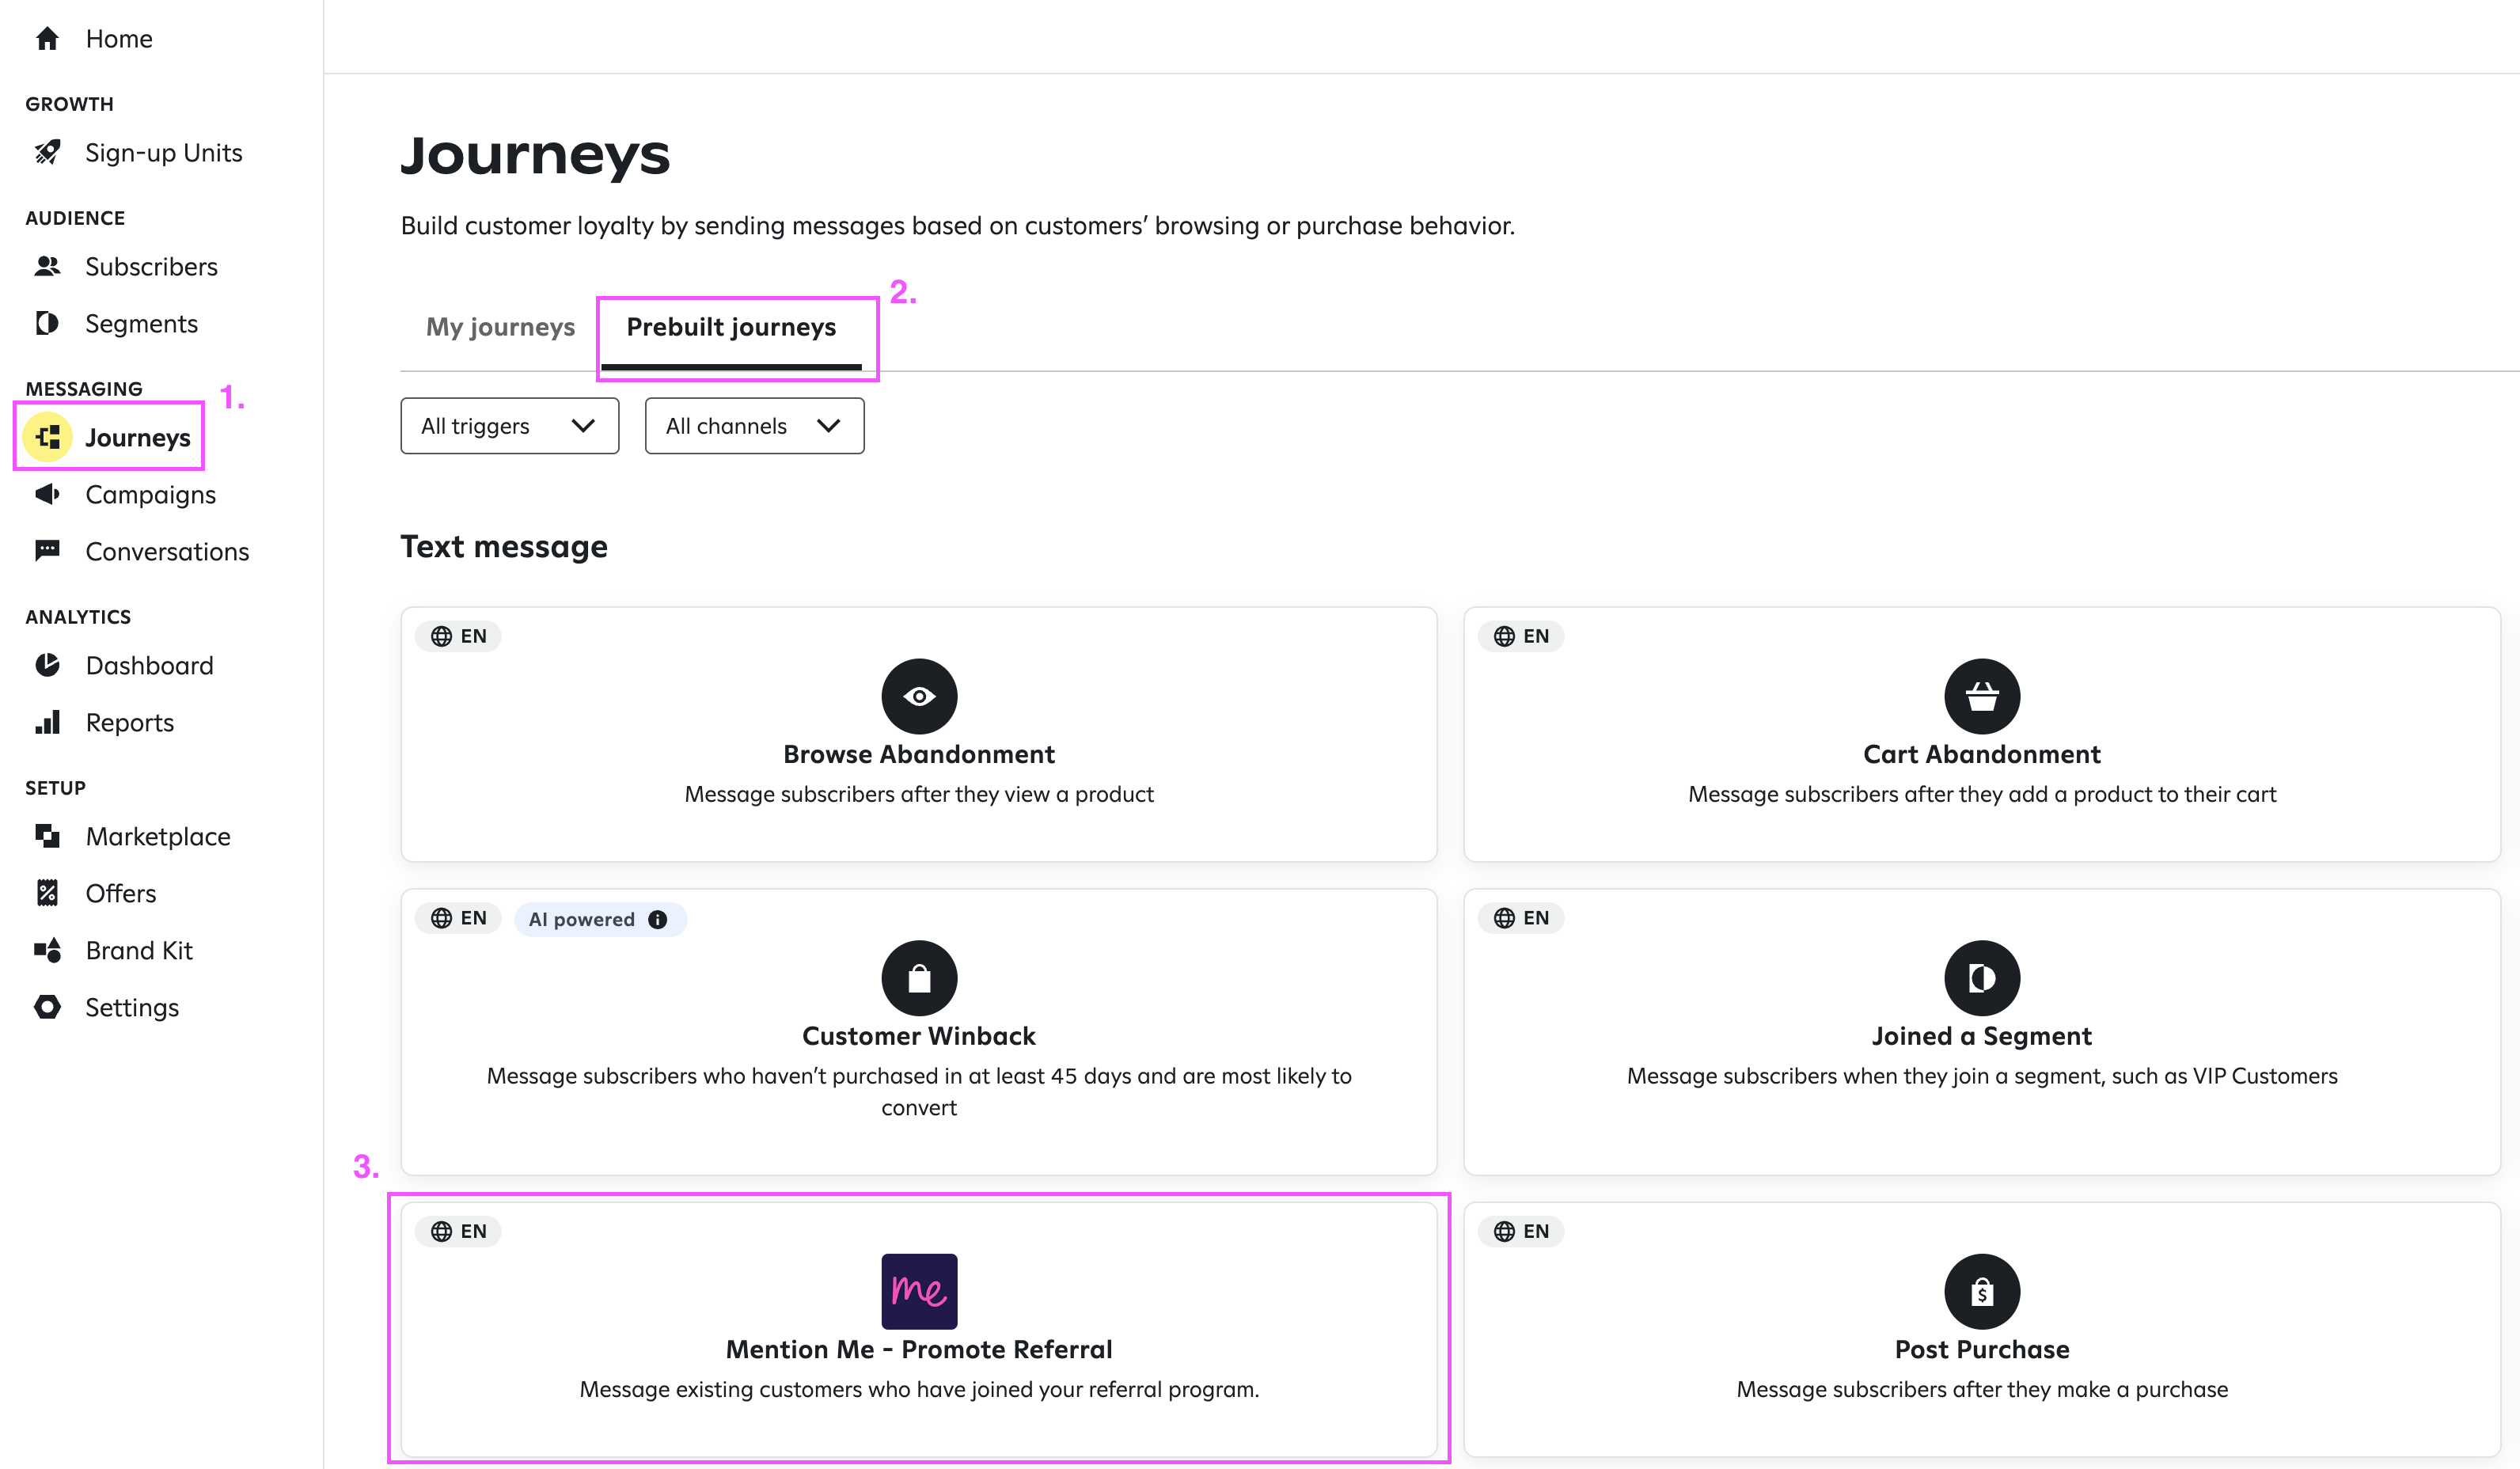
Task: Open the Brand Kit page
Action: tap(139, 950)
